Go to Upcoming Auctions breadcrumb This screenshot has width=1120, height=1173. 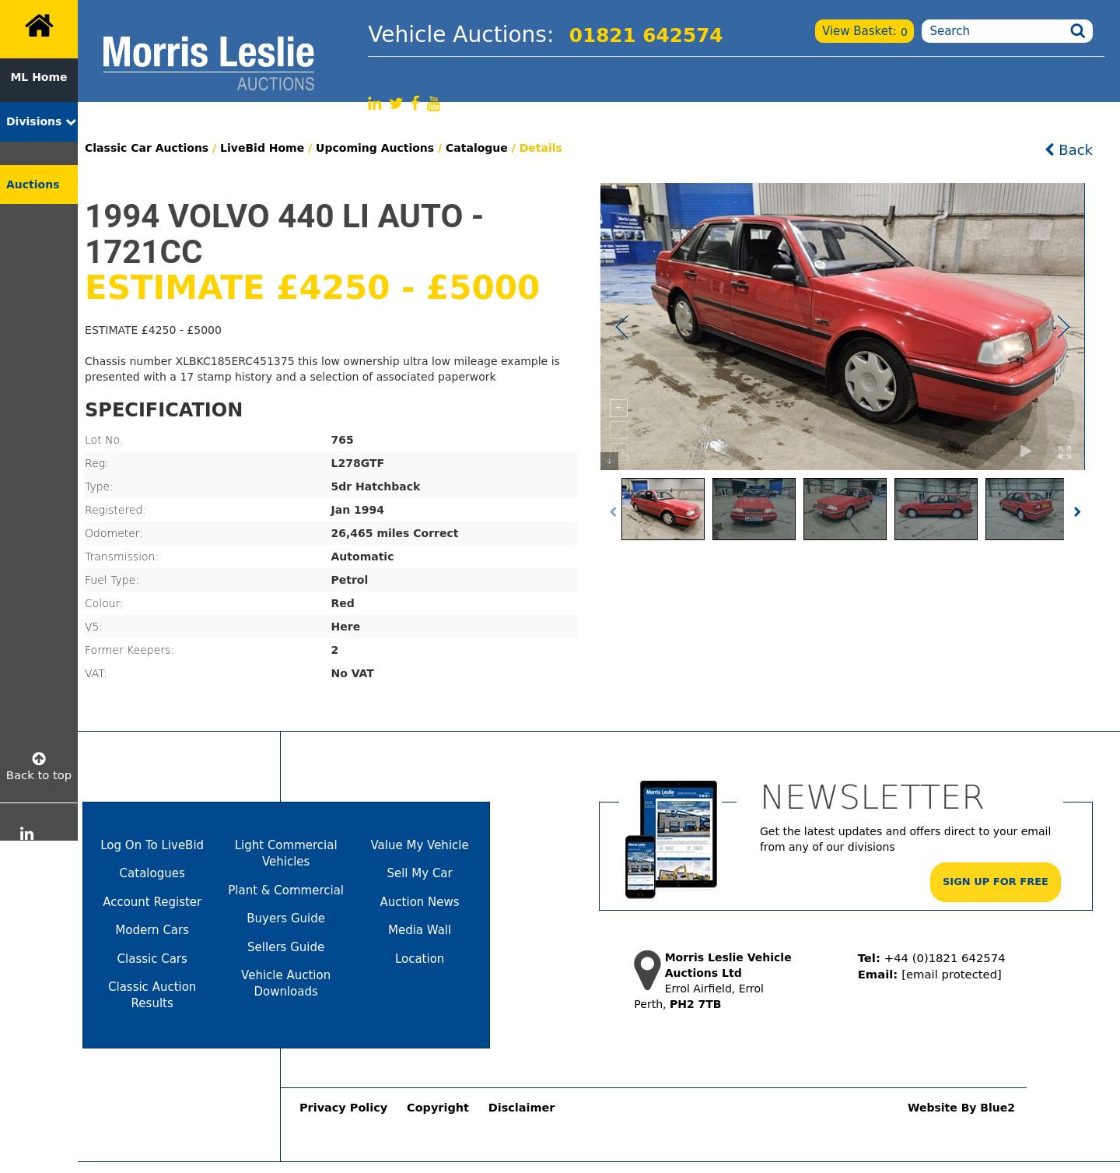375,148
